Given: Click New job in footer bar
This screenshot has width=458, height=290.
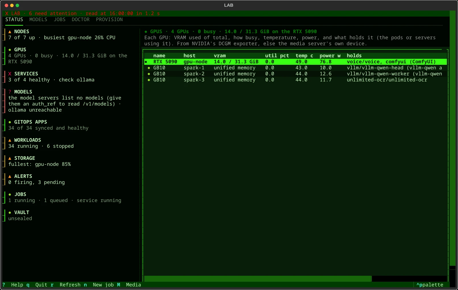Looking at the screenshot, I should (103, 285).
